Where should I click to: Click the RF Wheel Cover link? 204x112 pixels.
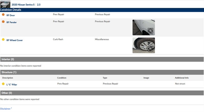pyautogui.click(x=15, y=40)
